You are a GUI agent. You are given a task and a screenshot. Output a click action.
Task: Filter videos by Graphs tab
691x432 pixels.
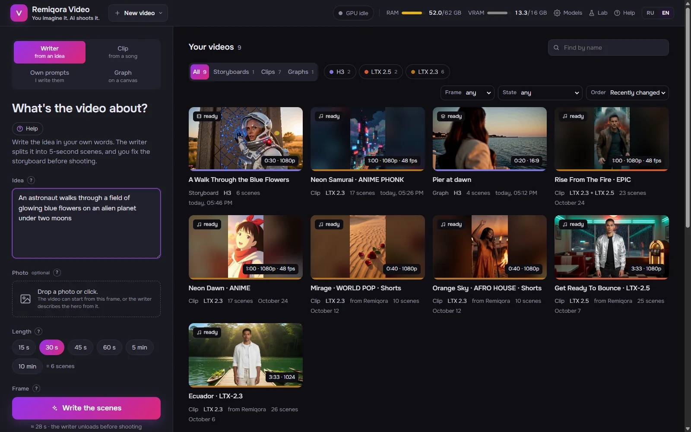click(x=301, y=72)
